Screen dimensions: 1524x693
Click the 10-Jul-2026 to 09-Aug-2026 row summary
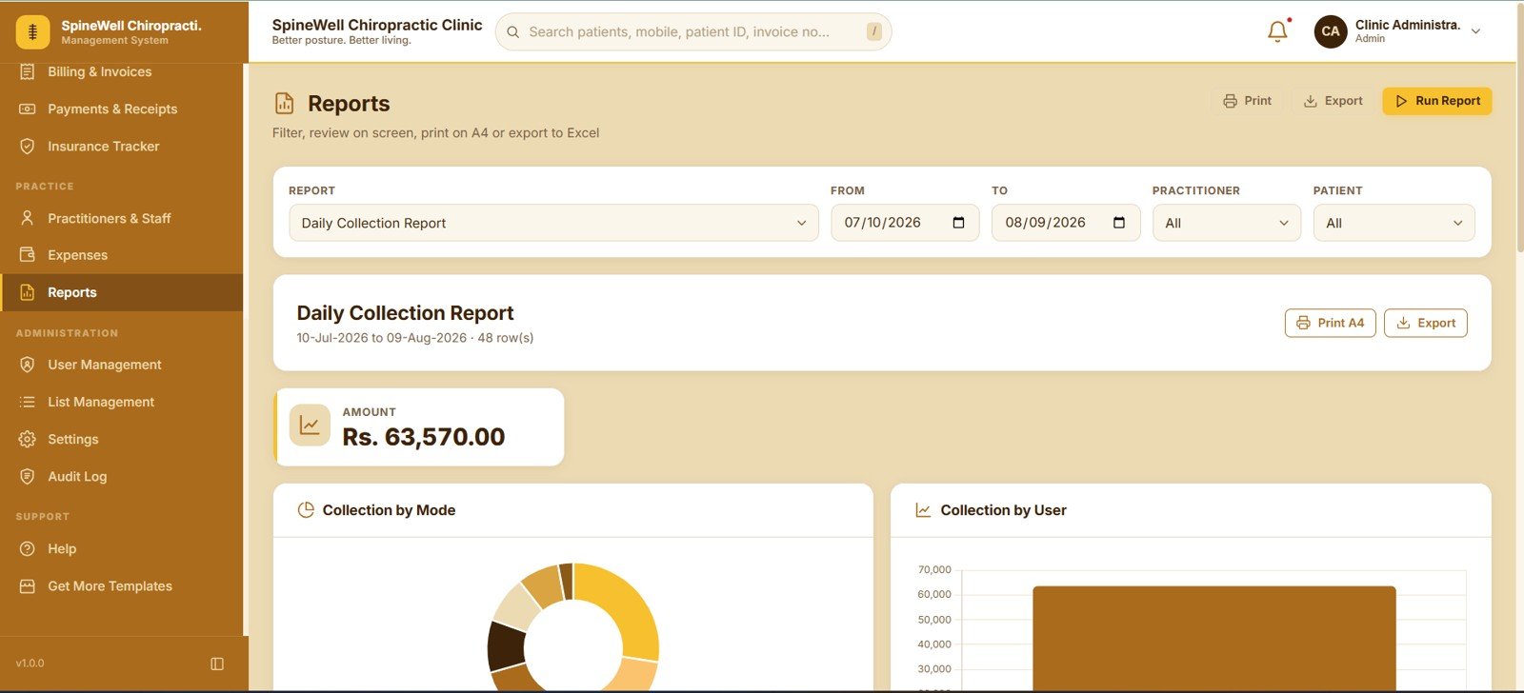click(414, 338)
